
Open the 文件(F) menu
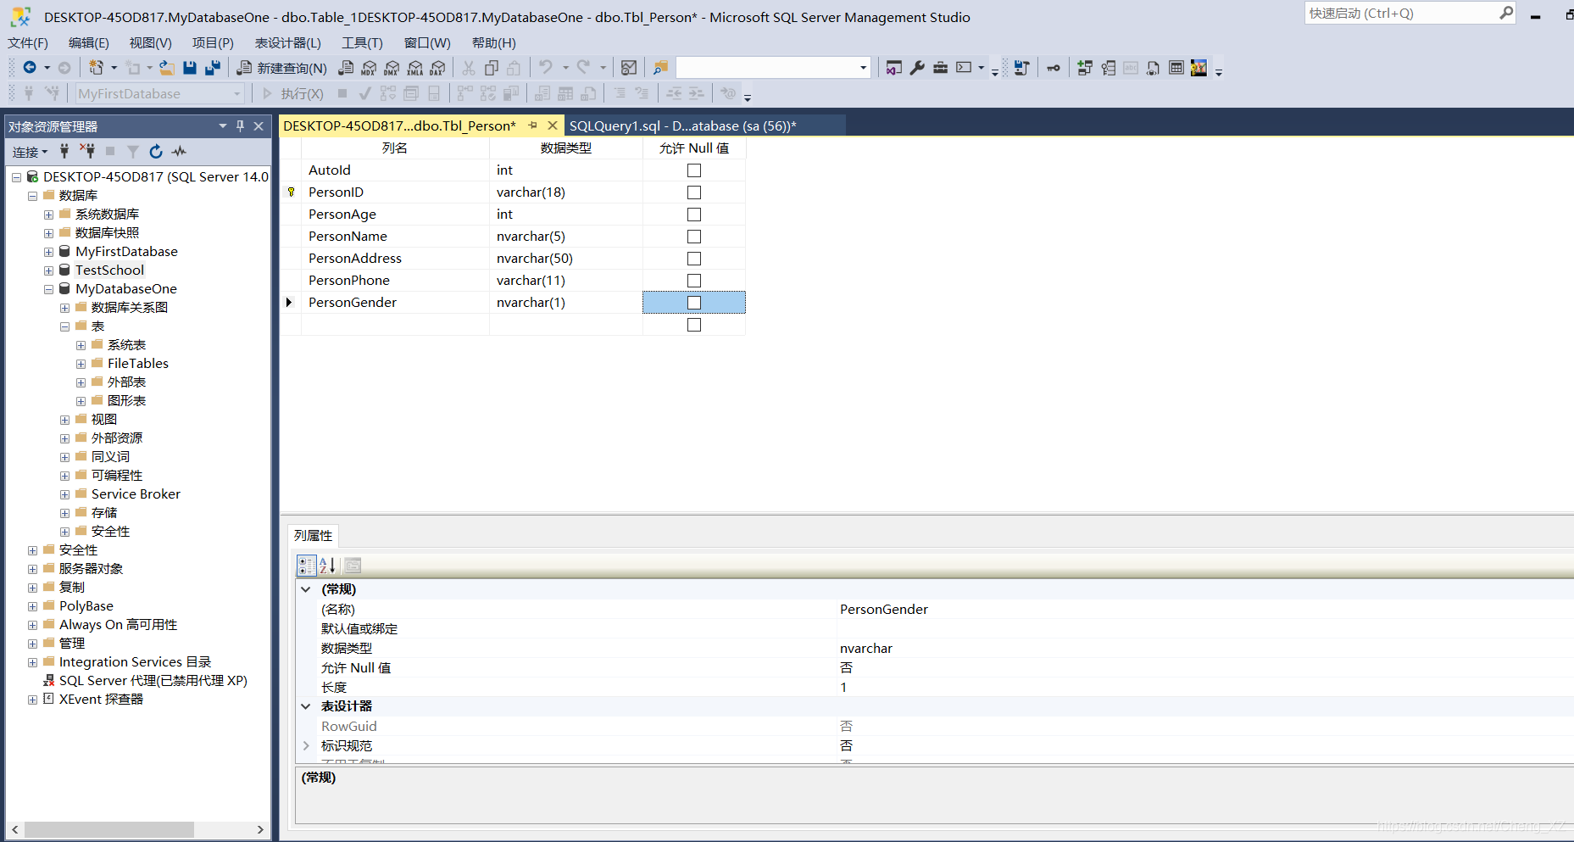point(28,43)
